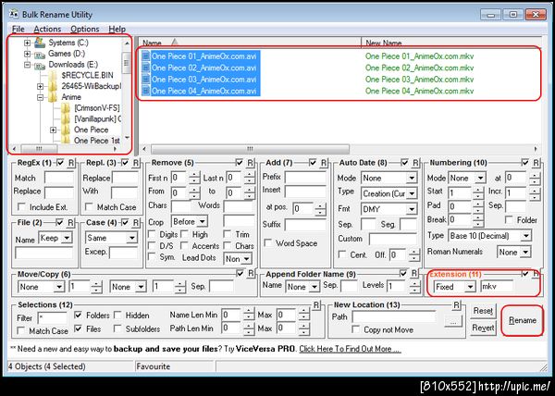Enable the Subfolders checkbox
The height and width of the screenshot is (396, 555).
pos(117,328)
